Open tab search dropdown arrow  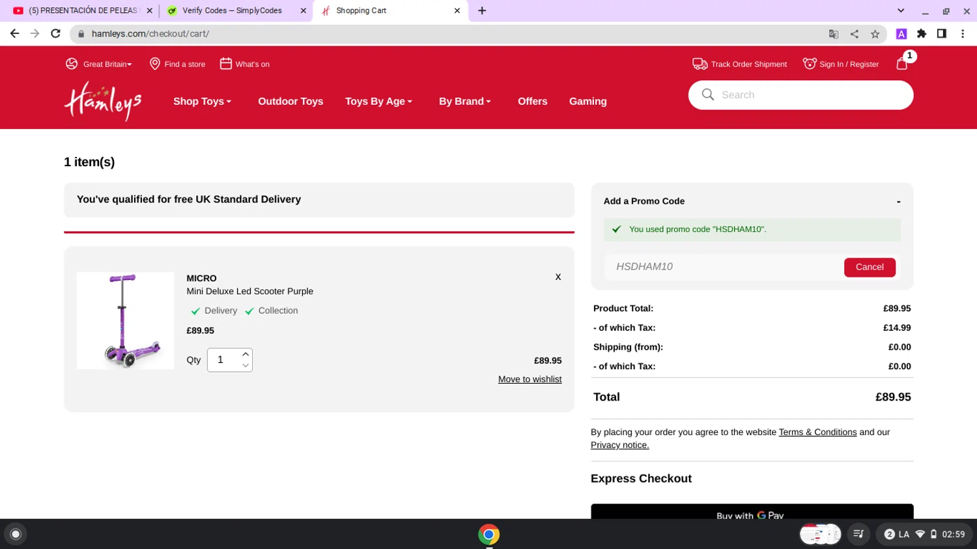click(901, 11)
